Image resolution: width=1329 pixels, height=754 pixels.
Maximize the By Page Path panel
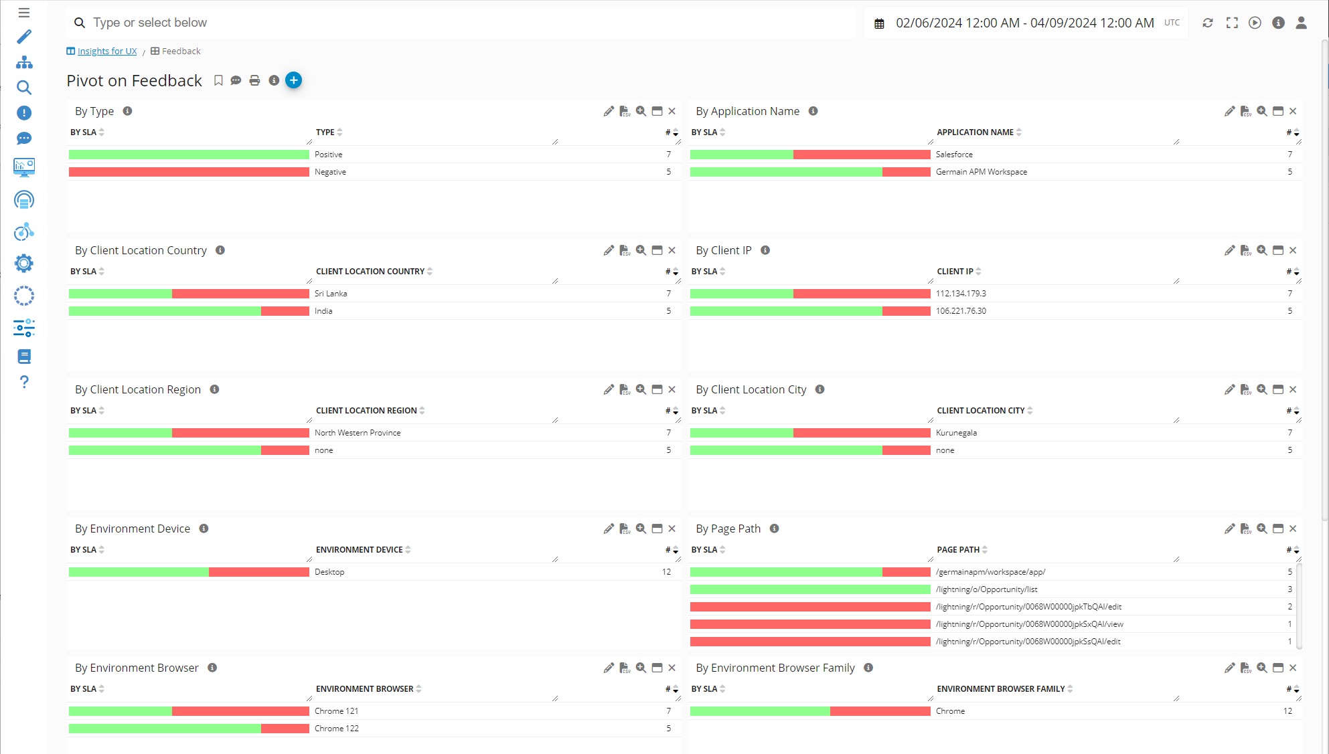tap(1278, 529)
